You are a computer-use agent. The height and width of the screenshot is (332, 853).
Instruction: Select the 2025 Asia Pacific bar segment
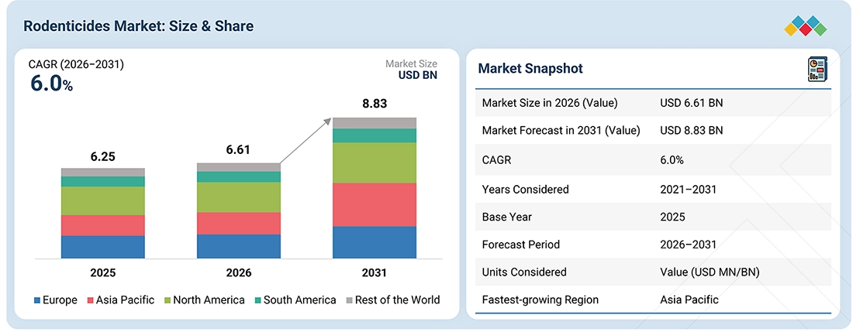coord(103,225)
